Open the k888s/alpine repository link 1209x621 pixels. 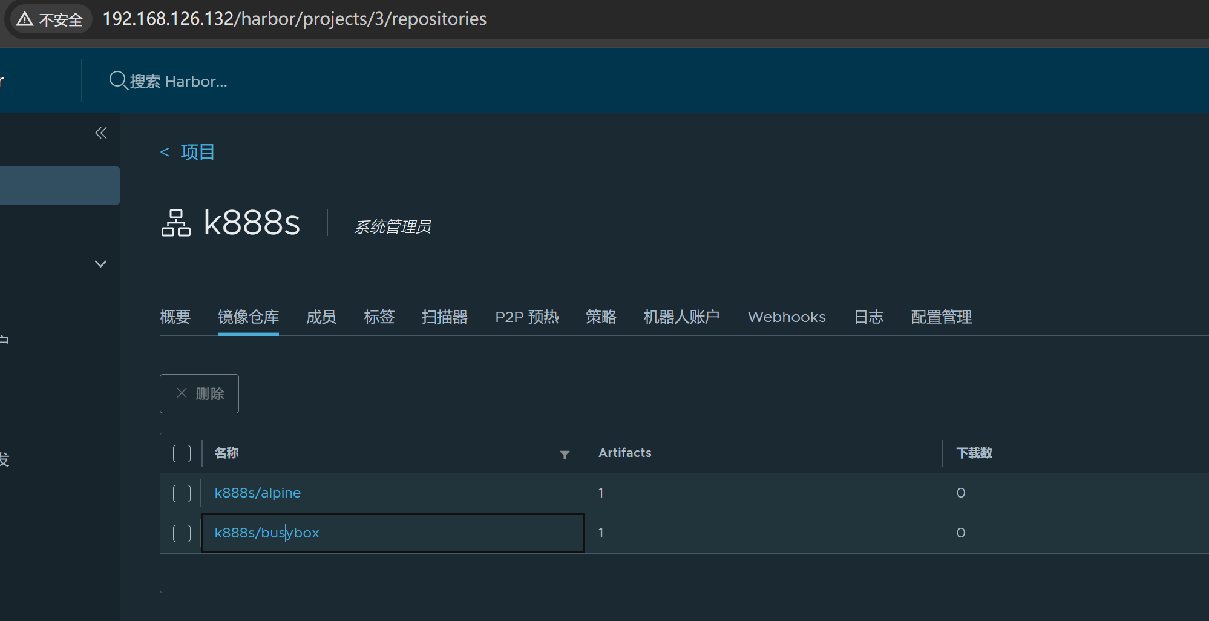click(257, 493)
